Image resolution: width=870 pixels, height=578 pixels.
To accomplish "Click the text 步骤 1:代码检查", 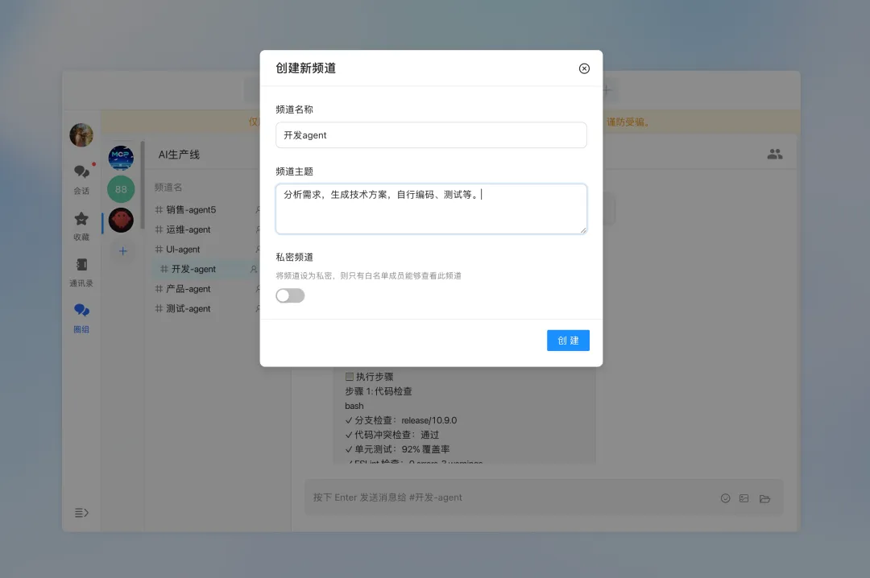I will pyautogui.click(x=379, y=391).
